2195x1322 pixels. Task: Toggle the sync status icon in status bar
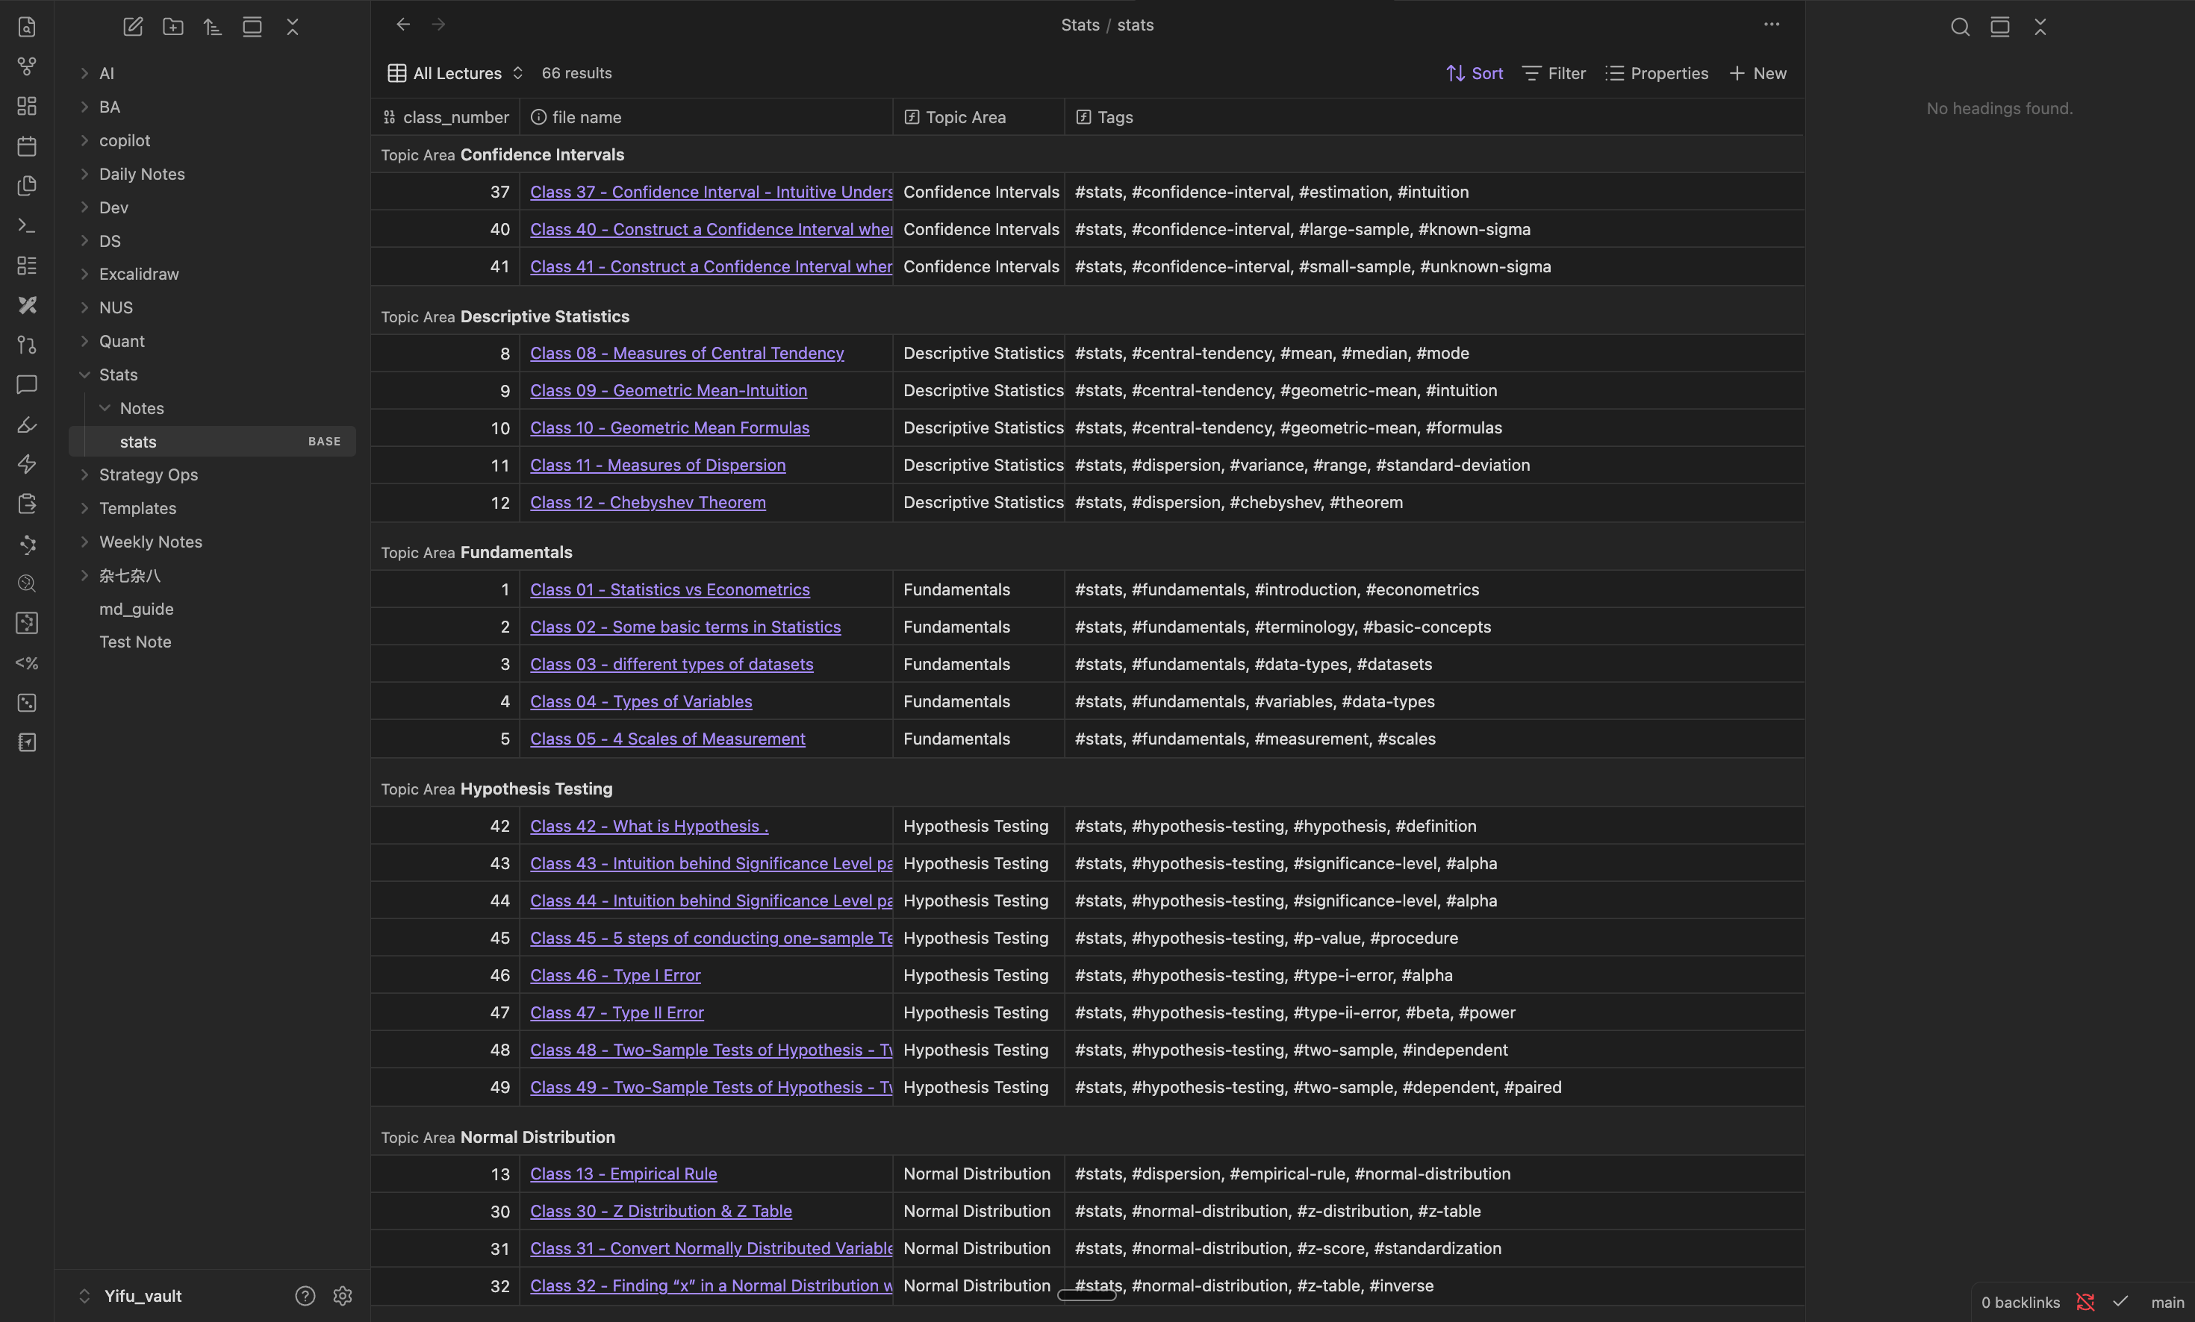tap(2085, 1303)
